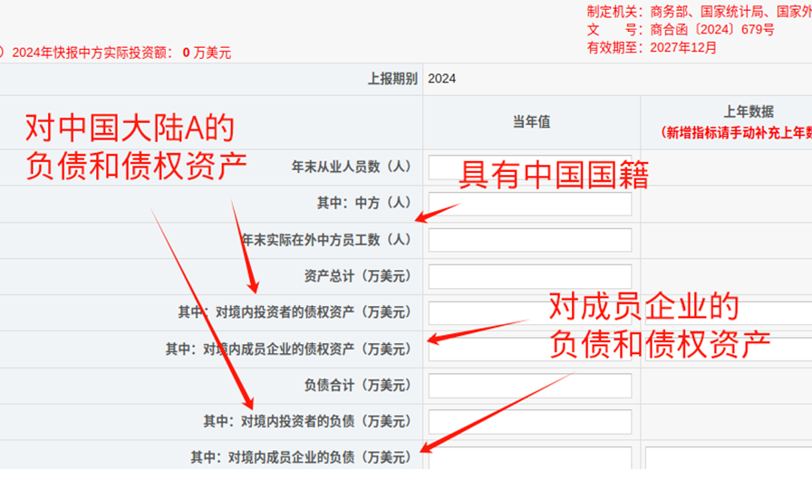Click the 上年数据 column header

(x=748, y=112)
